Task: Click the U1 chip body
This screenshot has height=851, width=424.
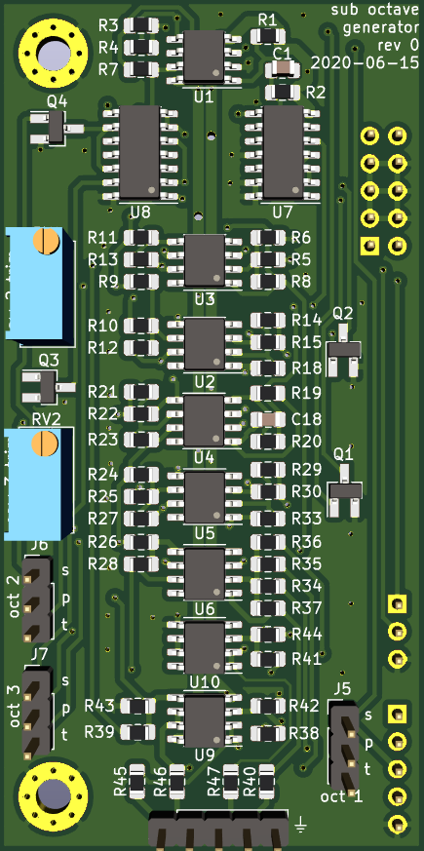Action: (204, 56)
